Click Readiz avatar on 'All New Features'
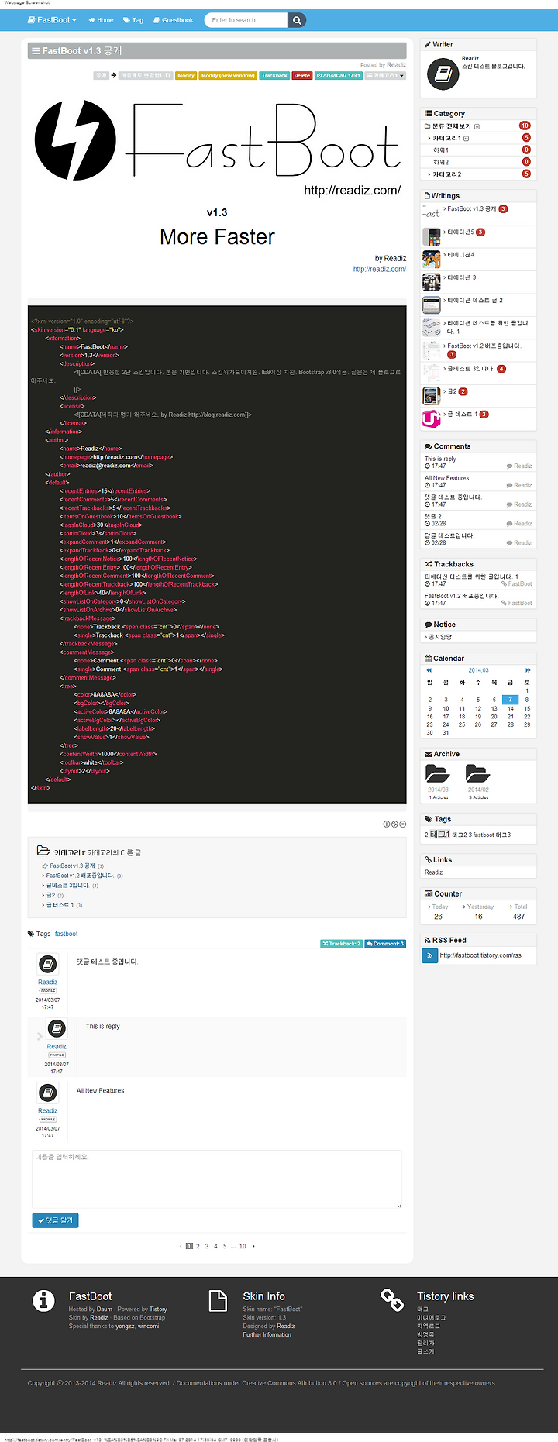Image resolution: width=558 pixels, height=1442 pixels. click(x=48, y=1093)
